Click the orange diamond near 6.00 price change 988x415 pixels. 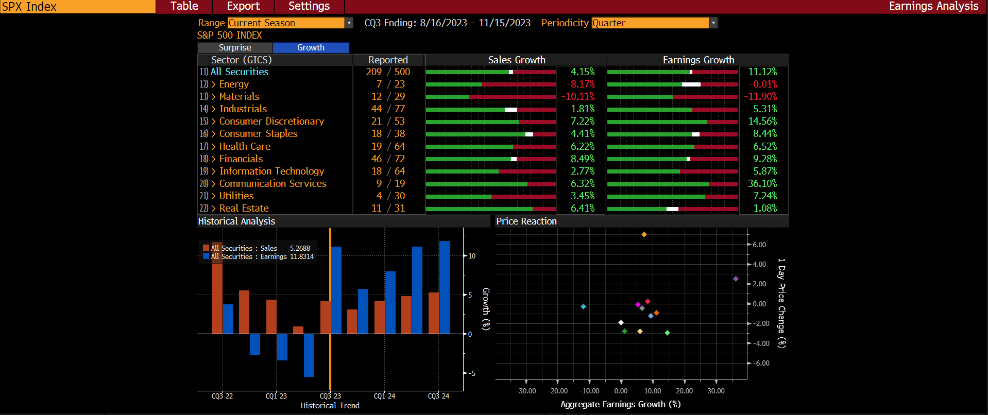pos(644,235)
